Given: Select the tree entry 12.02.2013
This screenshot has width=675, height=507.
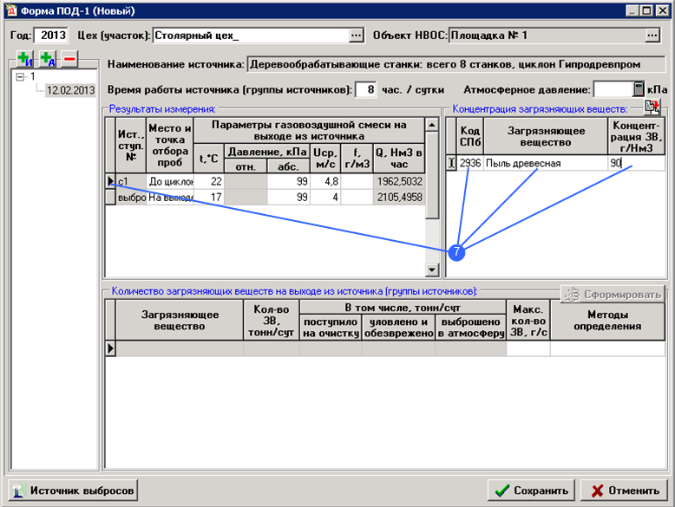Looking at the screenshot, I should (x=70, y=90).
